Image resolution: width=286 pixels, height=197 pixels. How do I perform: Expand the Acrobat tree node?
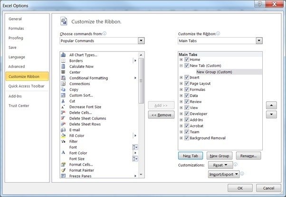181,126
